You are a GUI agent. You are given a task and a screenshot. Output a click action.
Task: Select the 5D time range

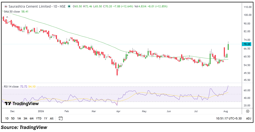[13, 119]
